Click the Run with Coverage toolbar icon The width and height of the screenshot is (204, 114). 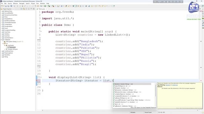click(49, 6)
